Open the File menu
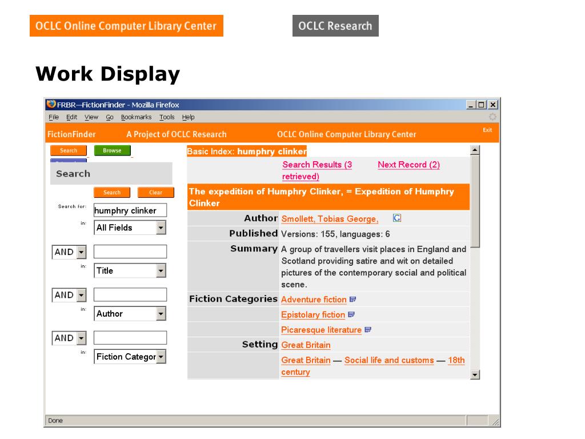 pos(54,117)
